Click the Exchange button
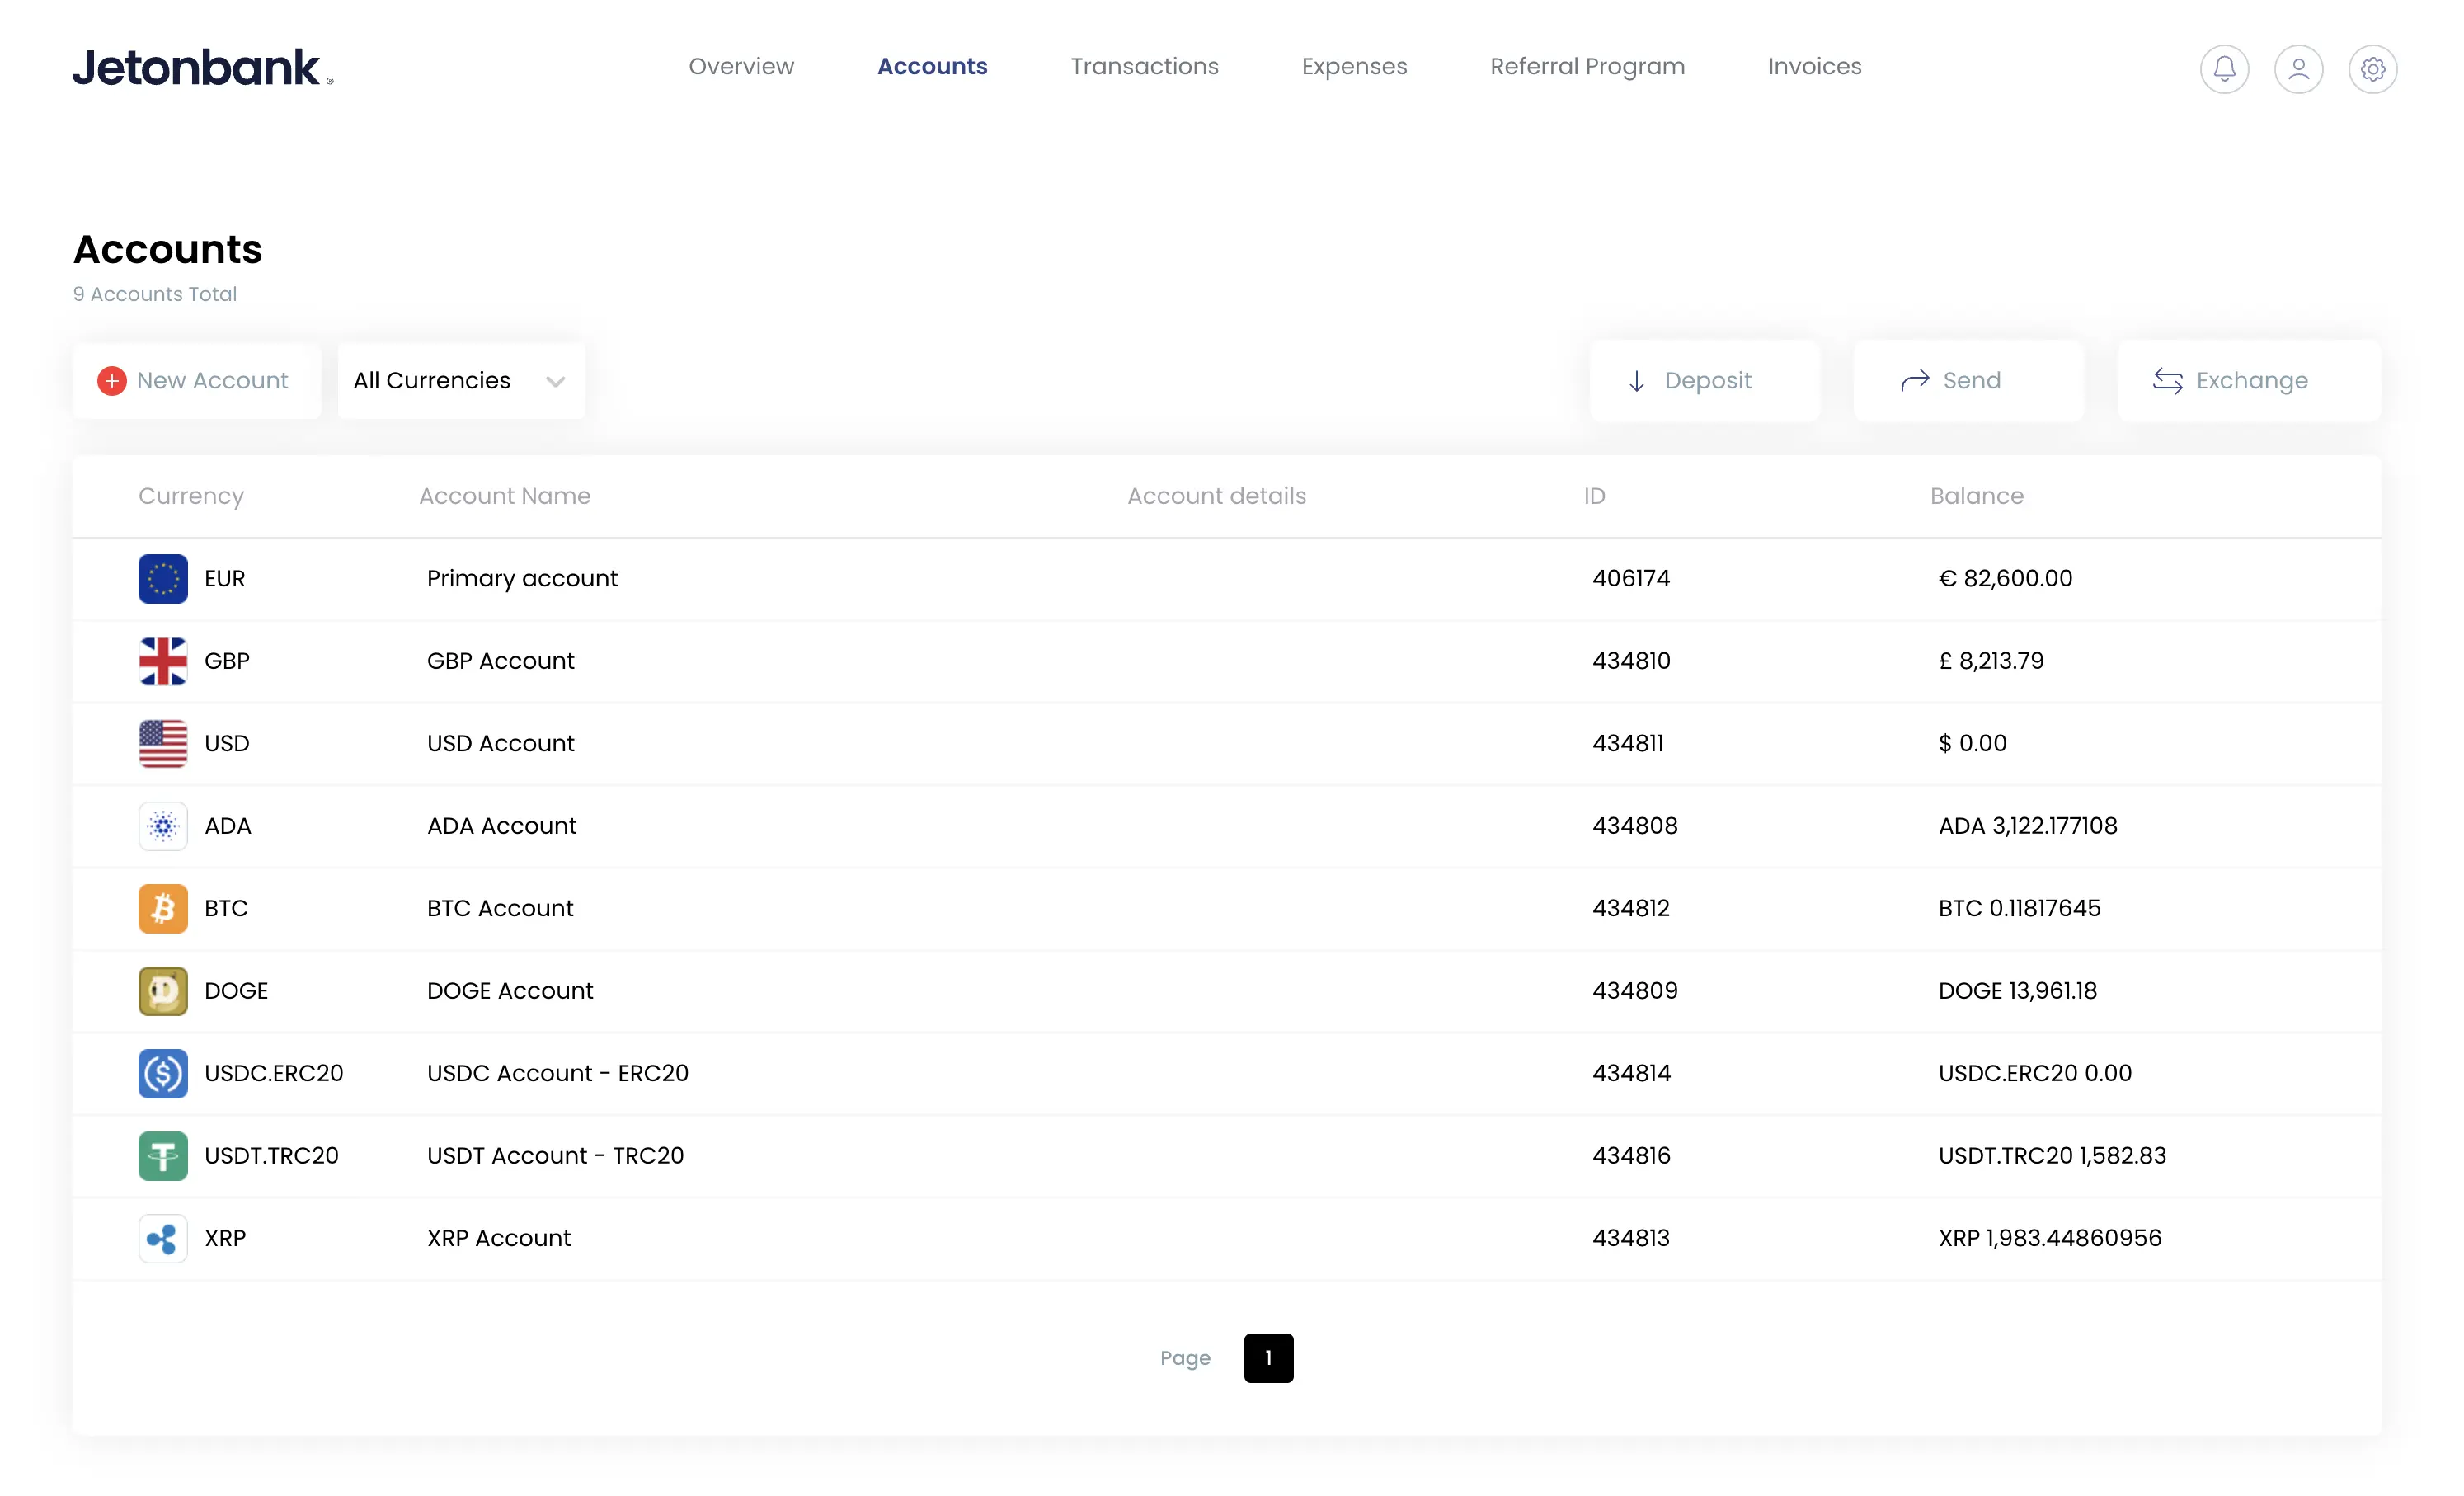The height and width of the screenshot is (1496, 2464). click(x=2249, y=381)
